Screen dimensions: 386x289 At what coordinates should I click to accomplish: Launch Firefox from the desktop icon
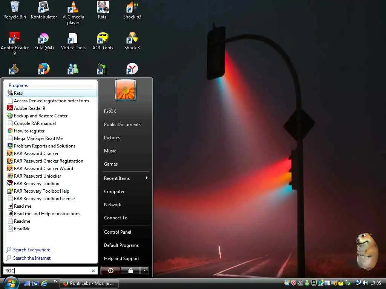point(44,68)
